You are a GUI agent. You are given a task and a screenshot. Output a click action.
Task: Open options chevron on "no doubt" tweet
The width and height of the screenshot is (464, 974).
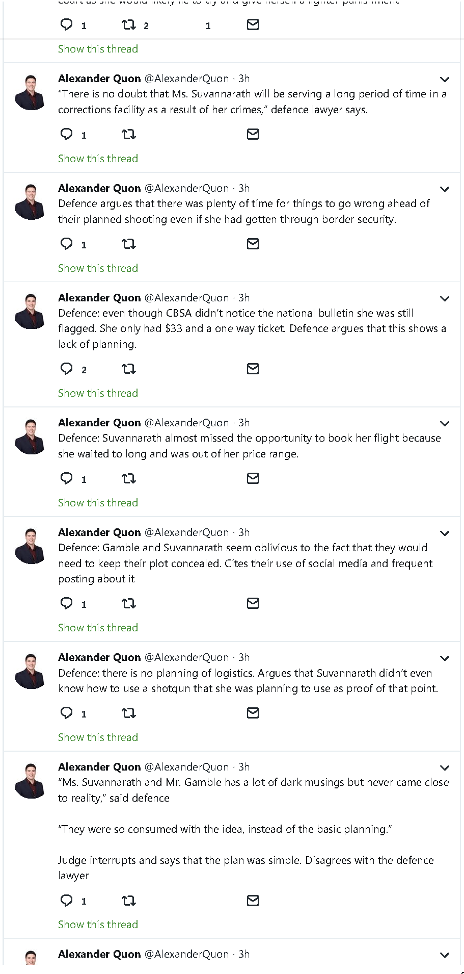click(x=445, y=80)
